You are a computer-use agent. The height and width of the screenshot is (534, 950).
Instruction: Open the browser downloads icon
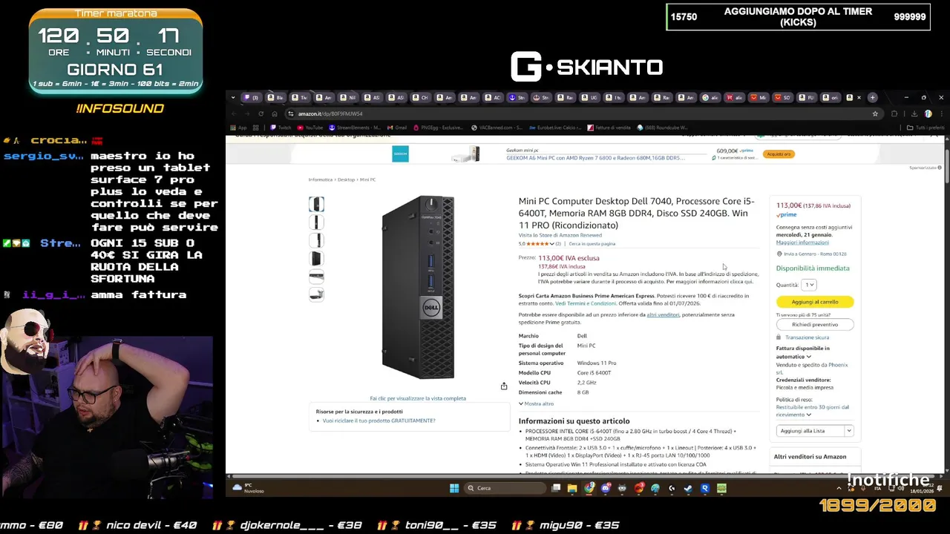click(914, 113)
